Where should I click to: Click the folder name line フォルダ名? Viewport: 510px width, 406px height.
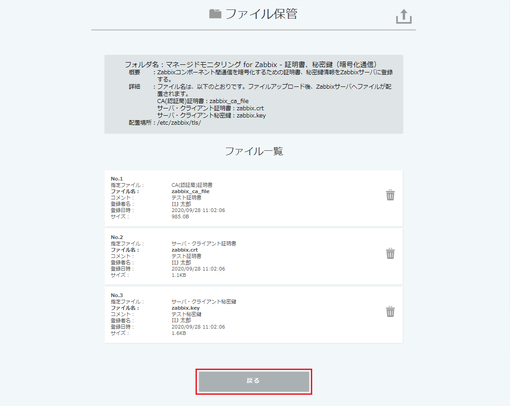tap(251, 64)
